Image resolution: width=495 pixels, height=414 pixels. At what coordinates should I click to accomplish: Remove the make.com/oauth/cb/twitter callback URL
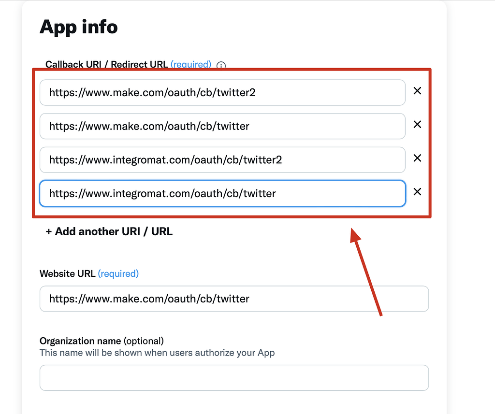417,125
